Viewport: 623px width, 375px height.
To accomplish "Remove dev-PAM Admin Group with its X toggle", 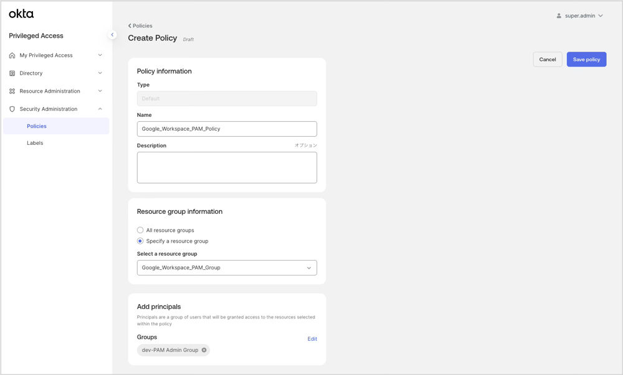I will point(204,350).
